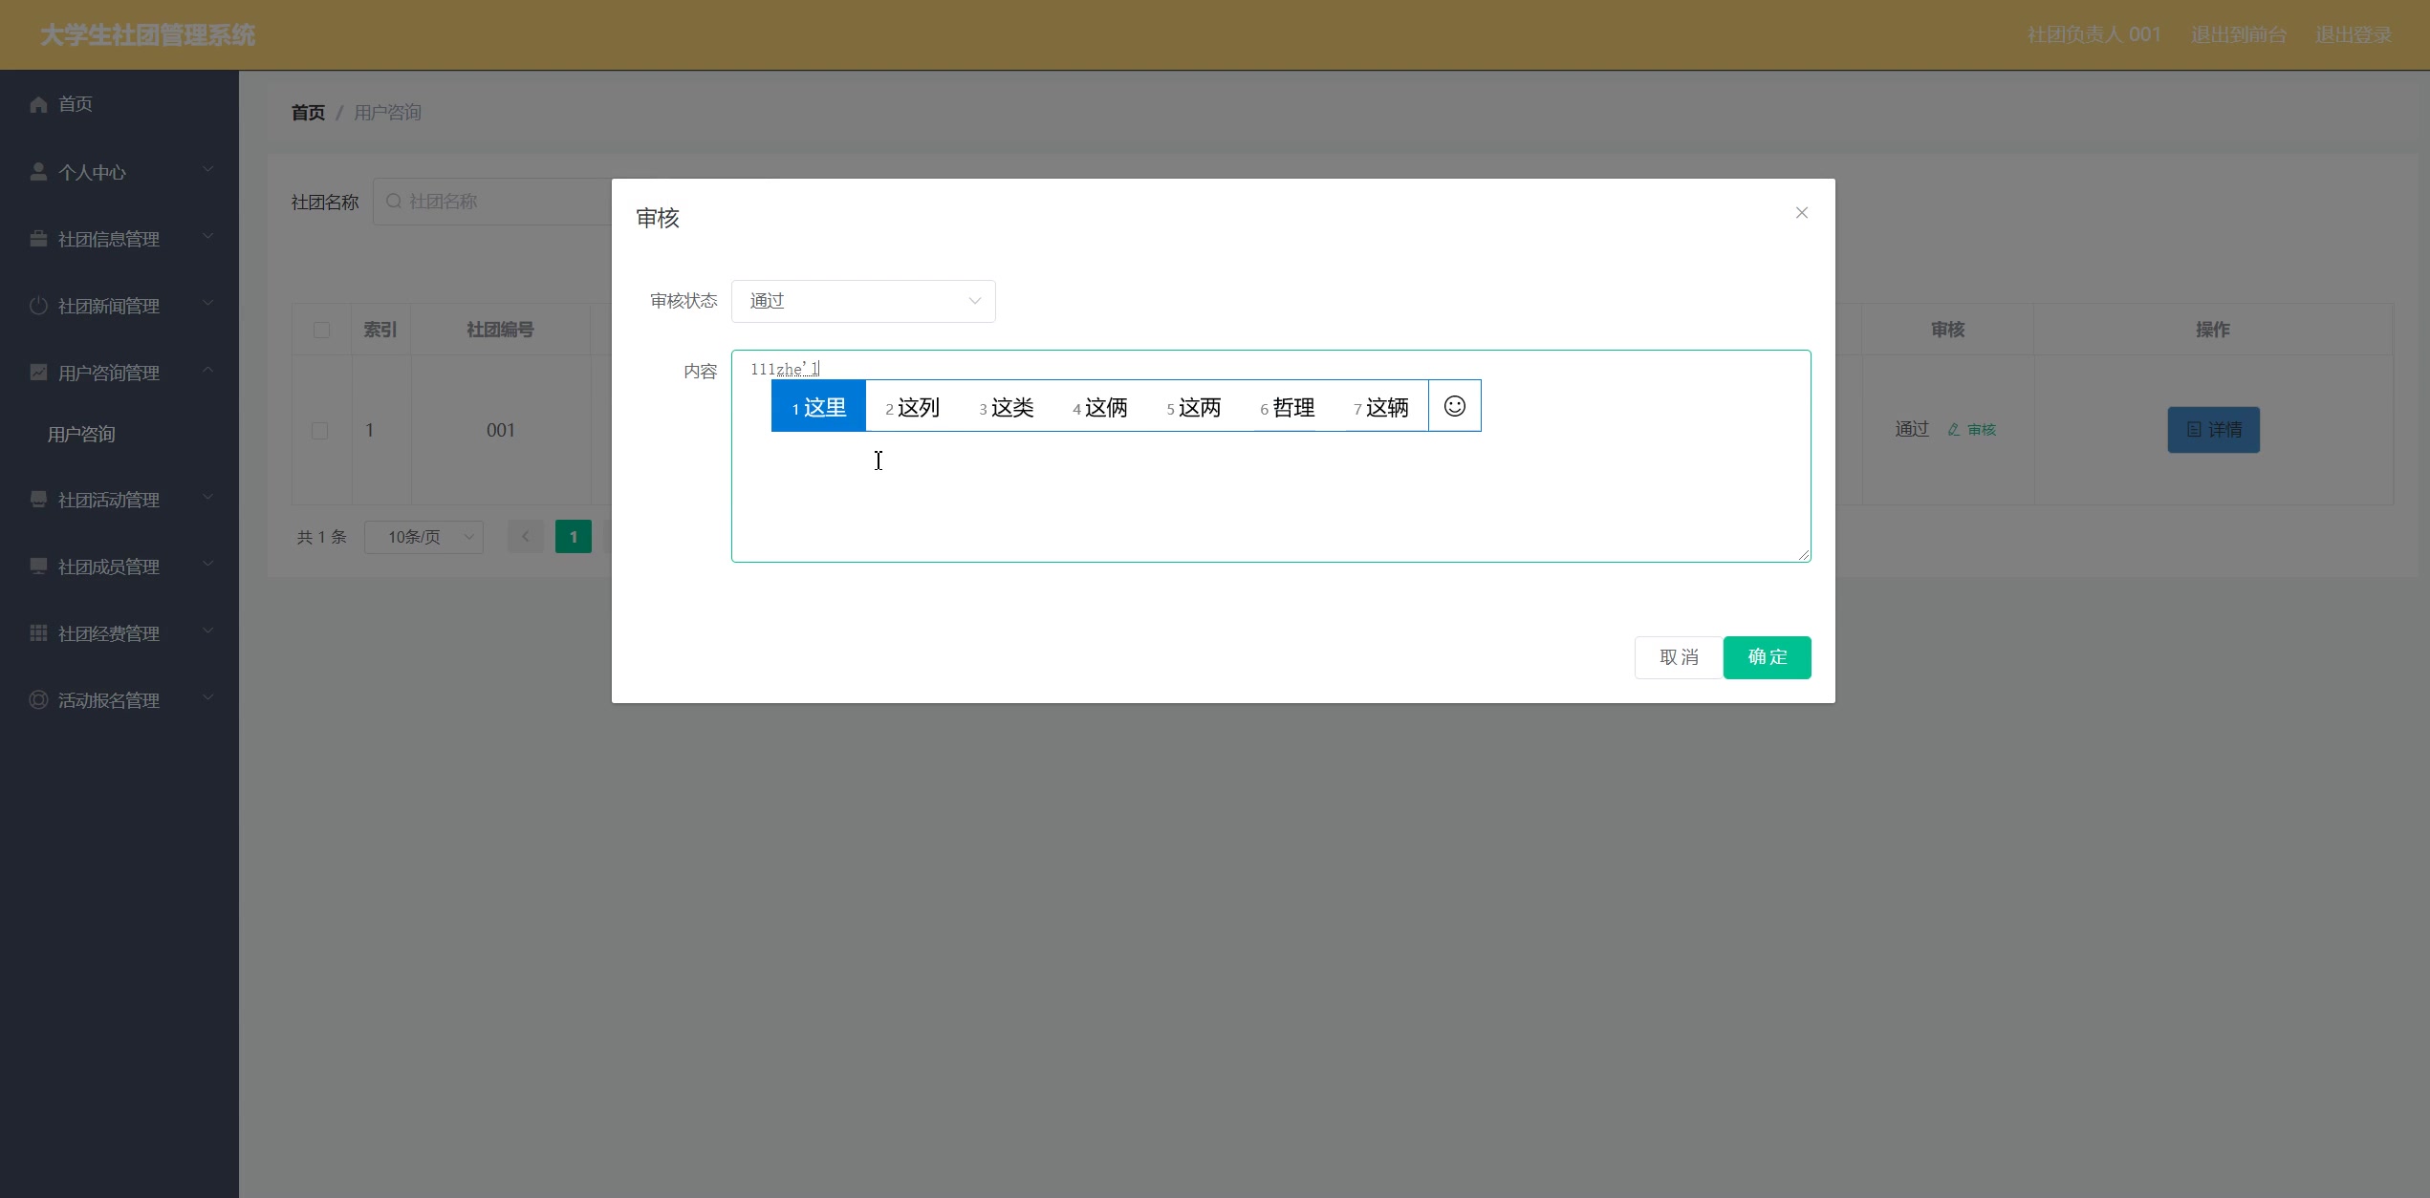Click the green 确定 button
Image resolution: width=2430 pixels, height=1198 pixels.
(x=1766, y=657)
